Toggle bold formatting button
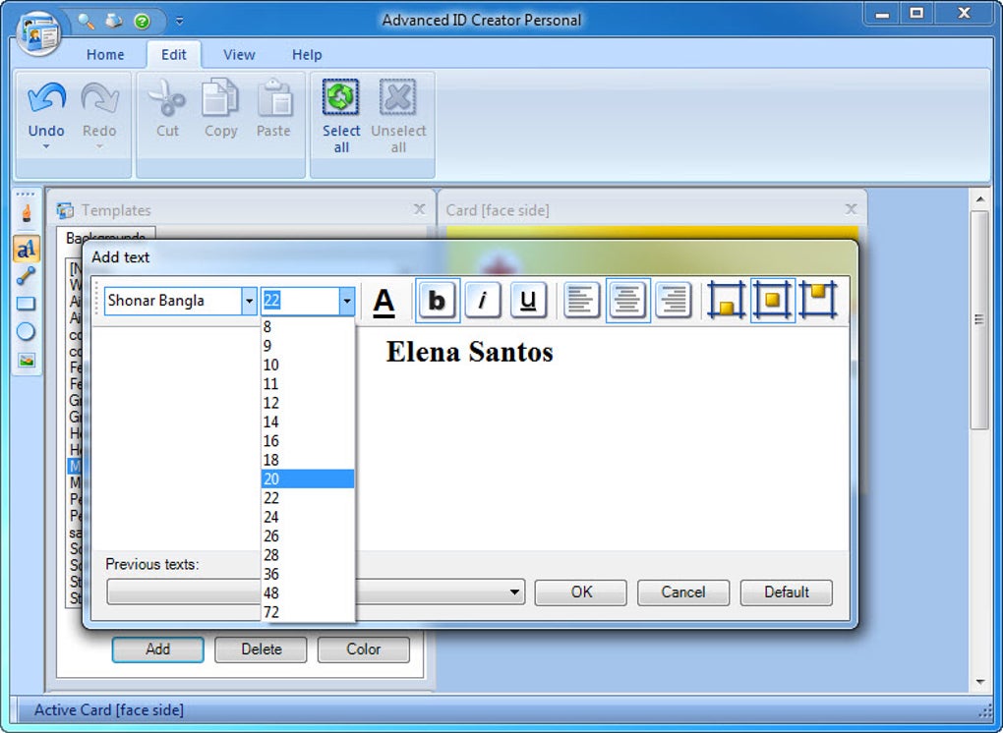The image size is (1003, 733). pyautogui.click(x=438, y=300)
